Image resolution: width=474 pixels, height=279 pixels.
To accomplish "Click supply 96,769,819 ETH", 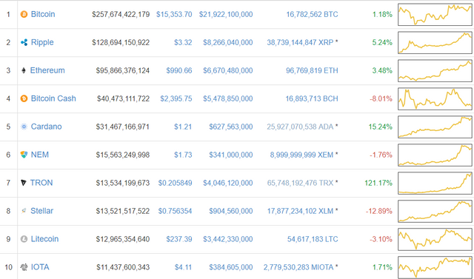I will tap(313, 70).
